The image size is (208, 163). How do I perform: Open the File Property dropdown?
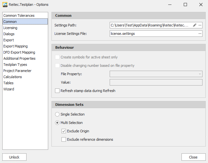pos(200,74)
